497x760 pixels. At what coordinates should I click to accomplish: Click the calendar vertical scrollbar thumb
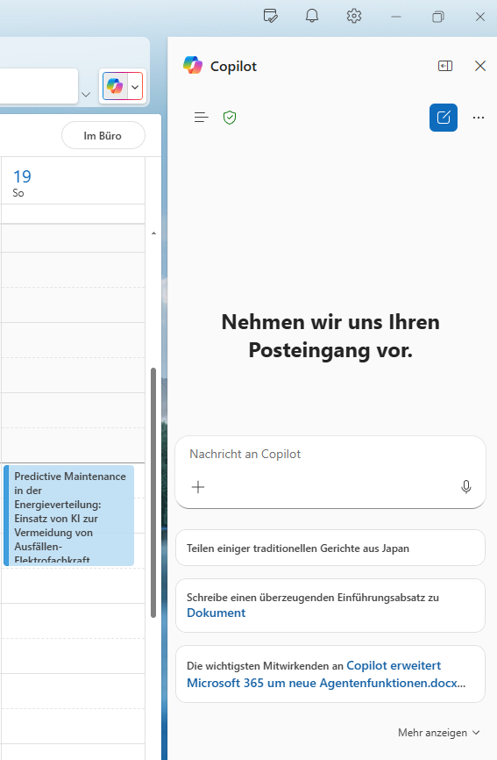(153, 492)
